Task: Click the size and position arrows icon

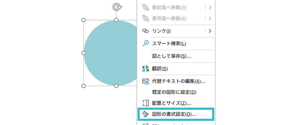Action: tap(145, 103)
